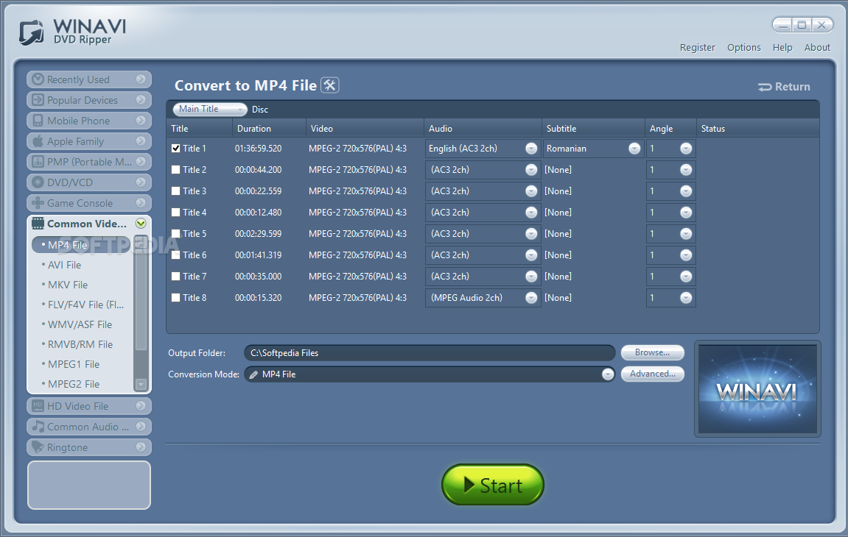Check the Title 7 checkbox
848x537 pixels.
(176, 276)
